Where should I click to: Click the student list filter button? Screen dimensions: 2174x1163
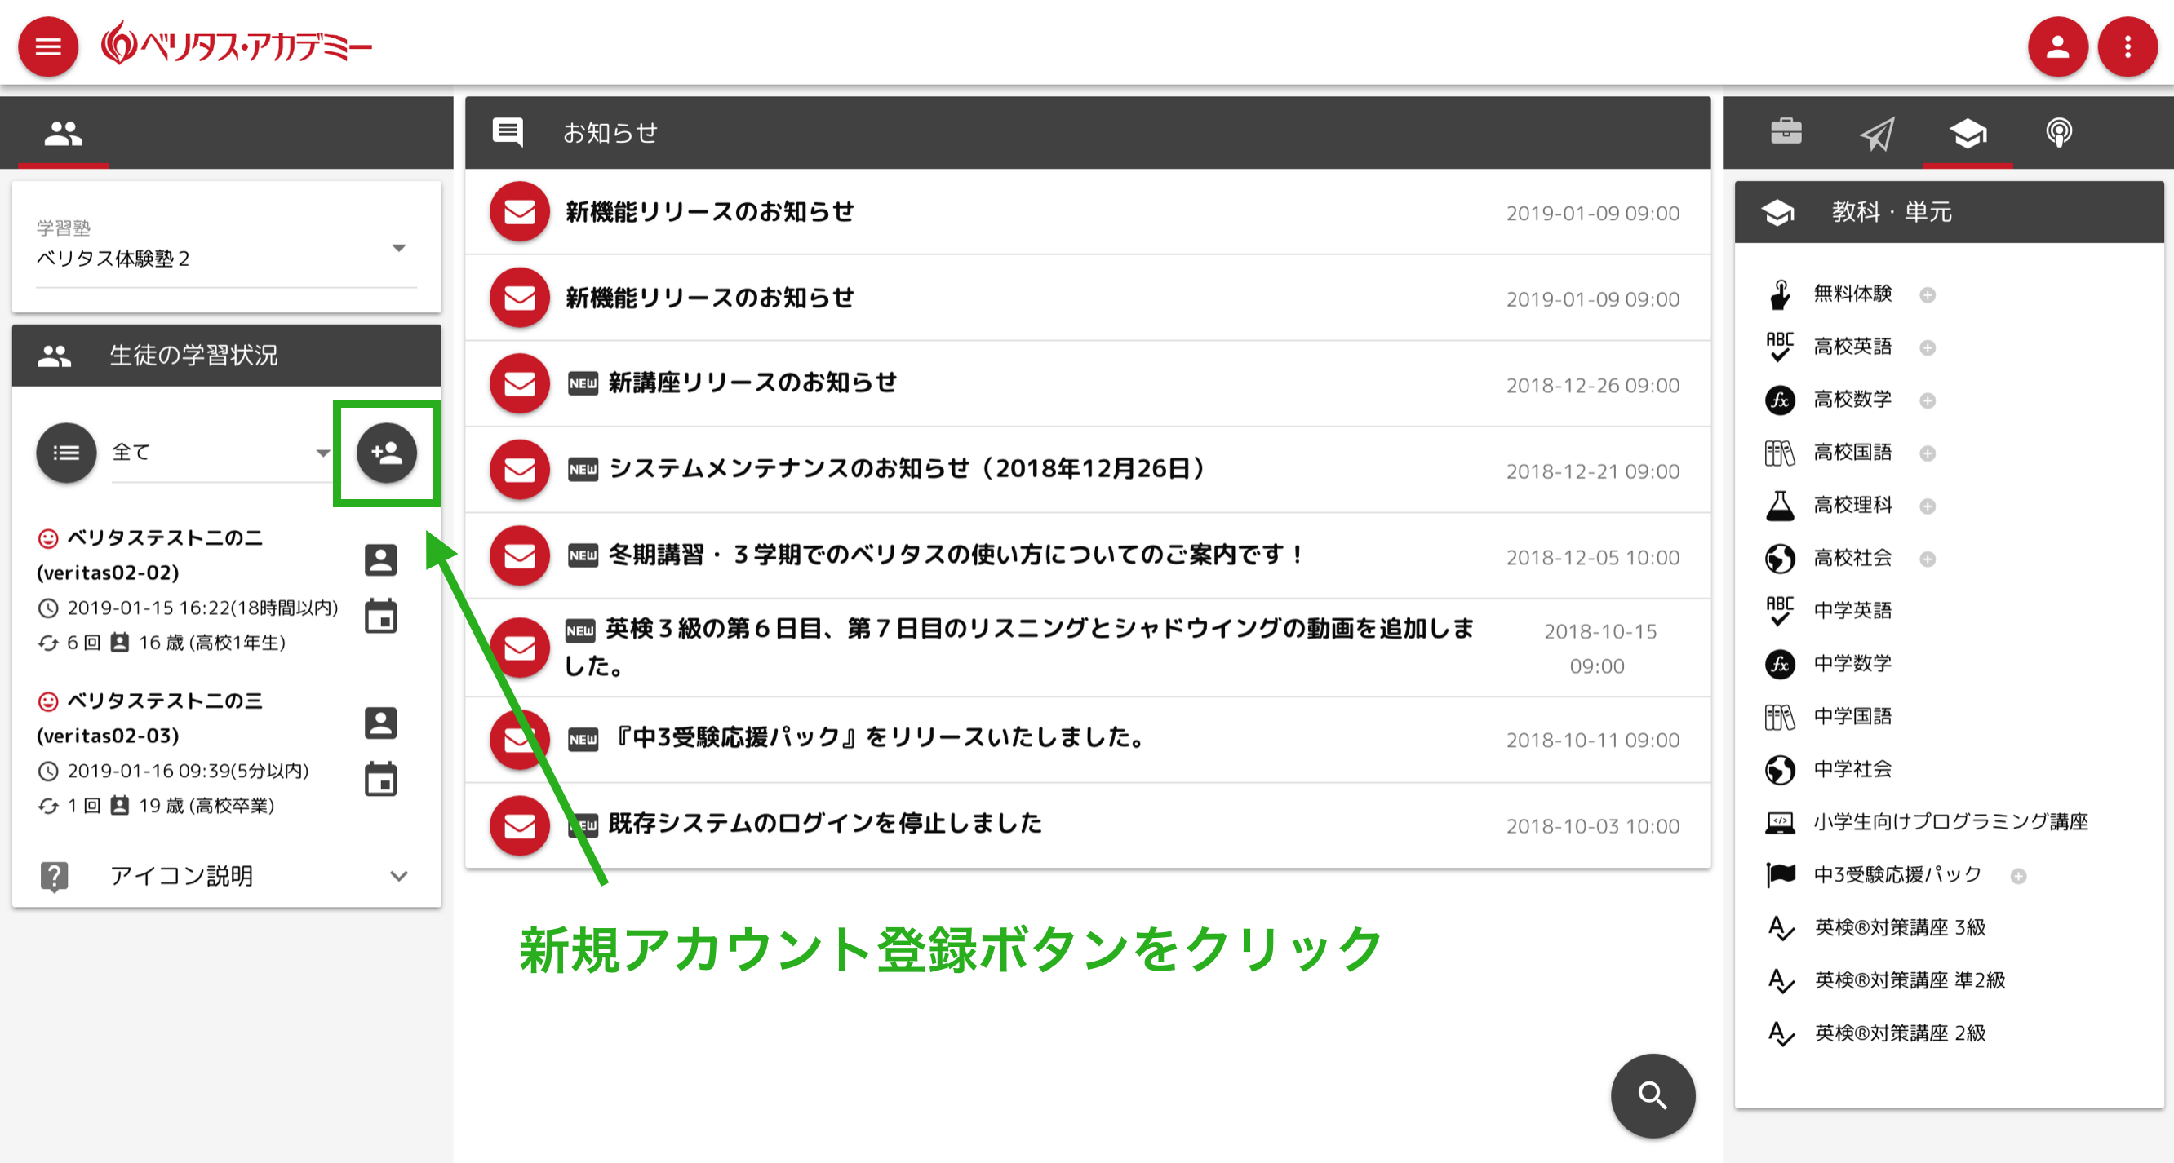point(67,453)
